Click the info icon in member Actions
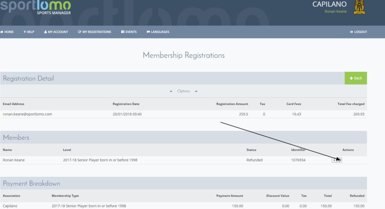Viewport: 385px width, 209px height. pos(334,160)
